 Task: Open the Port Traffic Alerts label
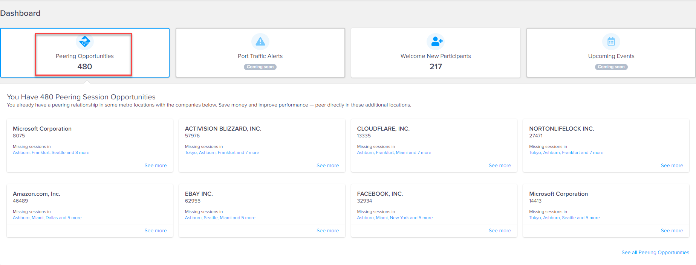[260, 56]
